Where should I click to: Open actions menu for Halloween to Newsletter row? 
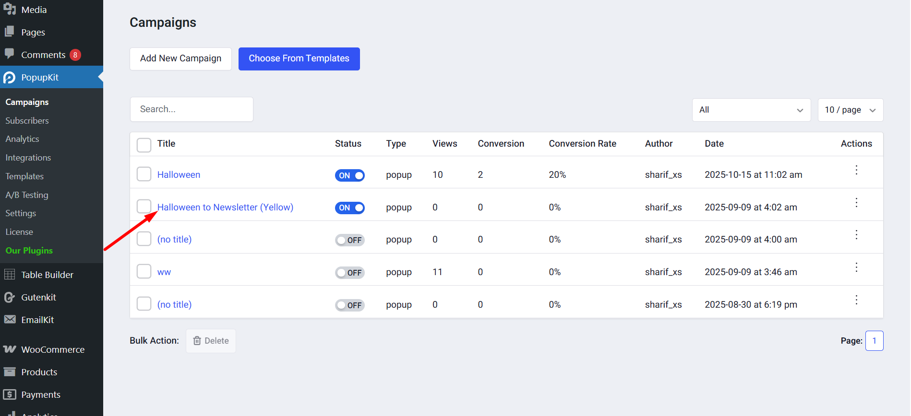point(856,203)
